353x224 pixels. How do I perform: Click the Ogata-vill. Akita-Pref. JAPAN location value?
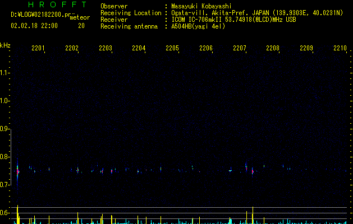pos(257,13)
